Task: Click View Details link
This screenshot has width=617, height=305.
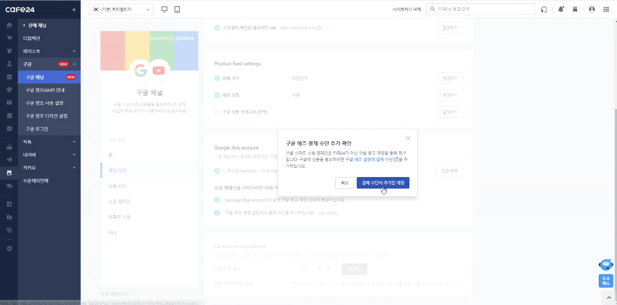Action: click(x=327, y=213)
